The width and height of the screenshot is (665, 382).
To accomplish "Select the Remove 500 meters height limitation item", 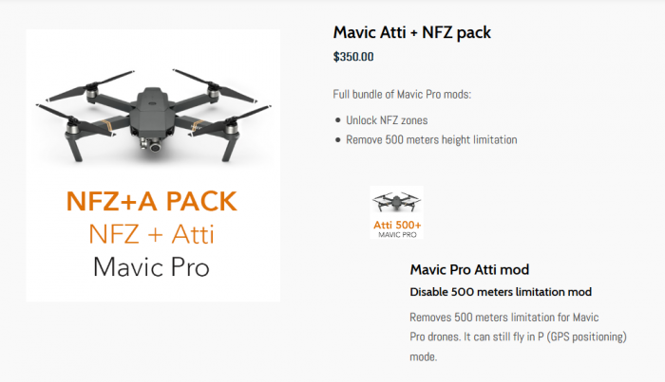I will (431, 139).
